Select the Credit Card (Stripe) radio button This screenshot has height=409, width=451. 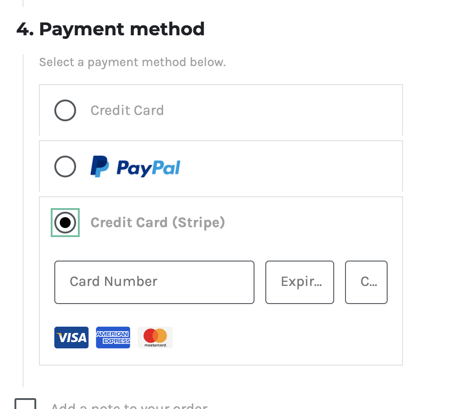point(65,222)
